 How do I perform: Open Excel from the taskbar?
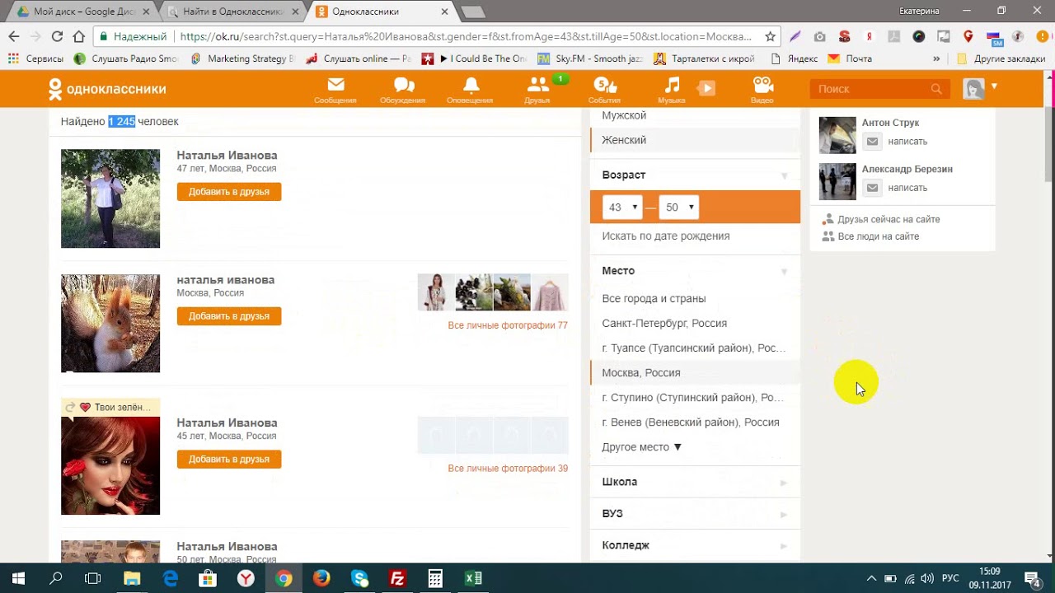(x=473, y=578)
